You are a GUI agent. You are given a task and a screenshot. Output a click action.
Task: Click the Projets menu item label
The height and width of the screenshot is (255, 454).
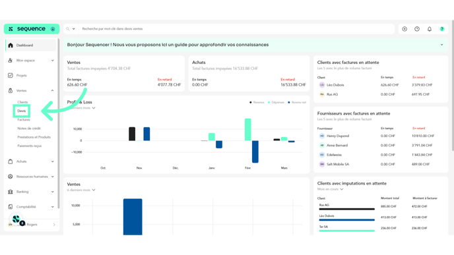pos(21,76)
